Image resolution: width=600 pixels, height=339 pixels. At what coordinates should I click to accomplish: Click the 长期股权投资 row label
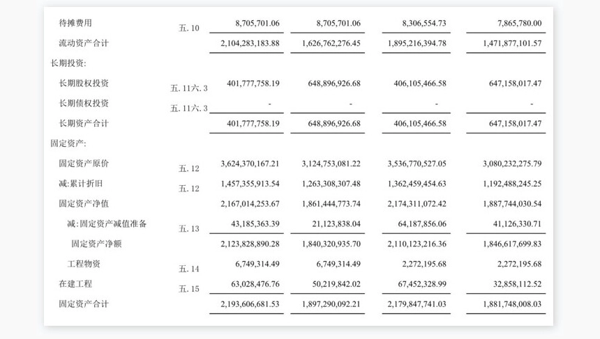click(x=84, y=84)
